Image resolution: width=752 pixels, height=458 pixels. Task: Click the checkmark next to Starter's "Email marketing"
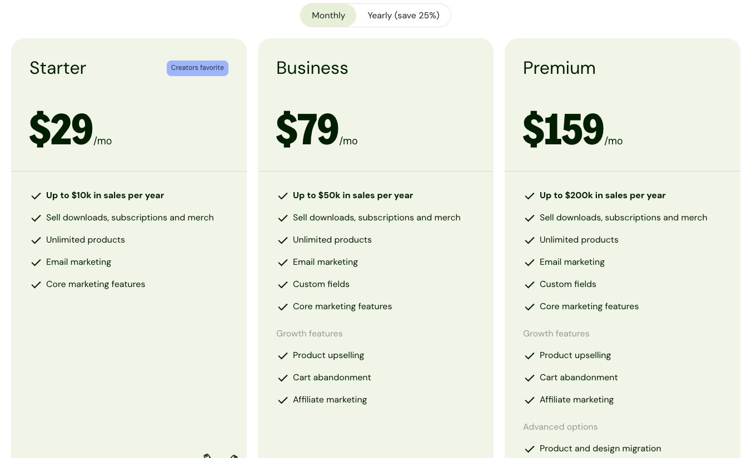click(x=36, y=263)
